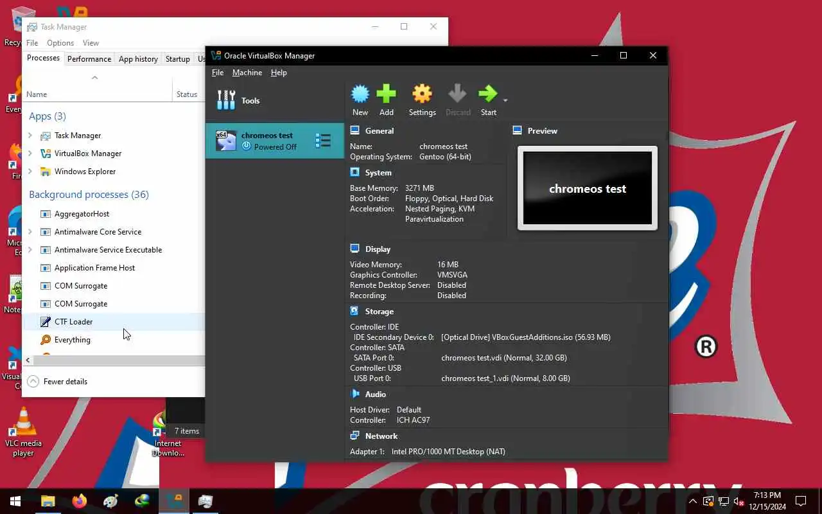The width and height of the screenshot is (822, 514).
Task: Show hidden system tray icons chevron
Action: (693, 501)
